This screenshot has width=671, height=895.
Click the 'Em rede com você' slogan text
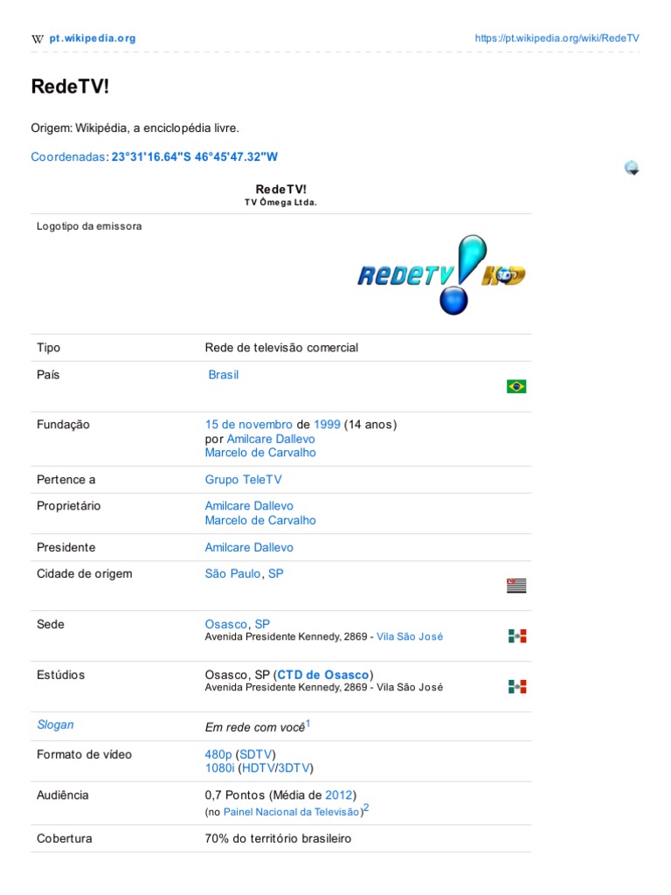point(255,728)
